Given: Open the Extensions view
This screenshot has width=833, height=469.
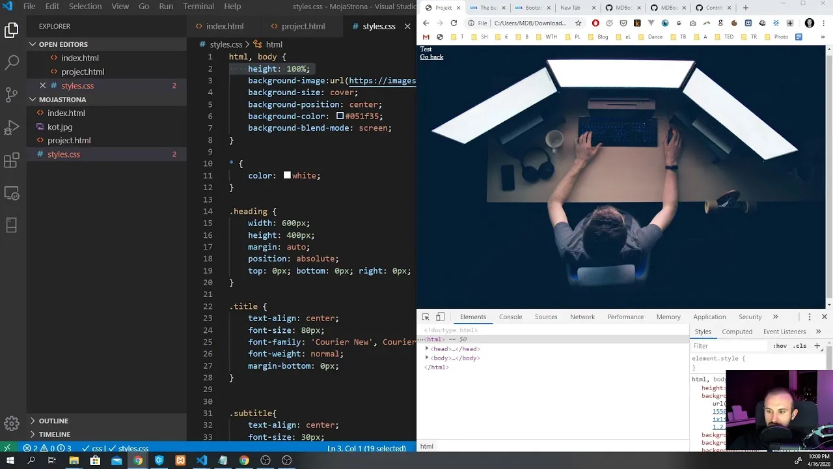Looking at the screenshot, I should 12,160.
